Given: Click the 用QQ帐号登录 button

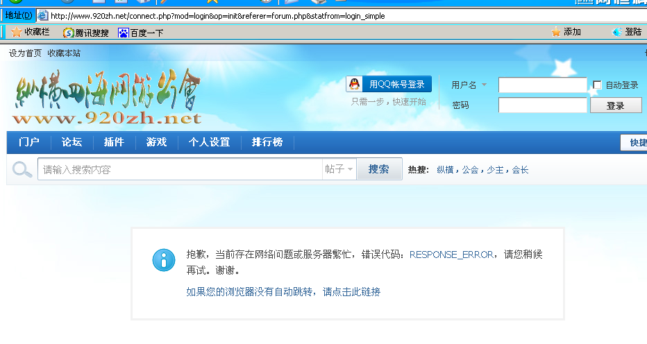Looking at the screenshot, I should click(389, 84).
